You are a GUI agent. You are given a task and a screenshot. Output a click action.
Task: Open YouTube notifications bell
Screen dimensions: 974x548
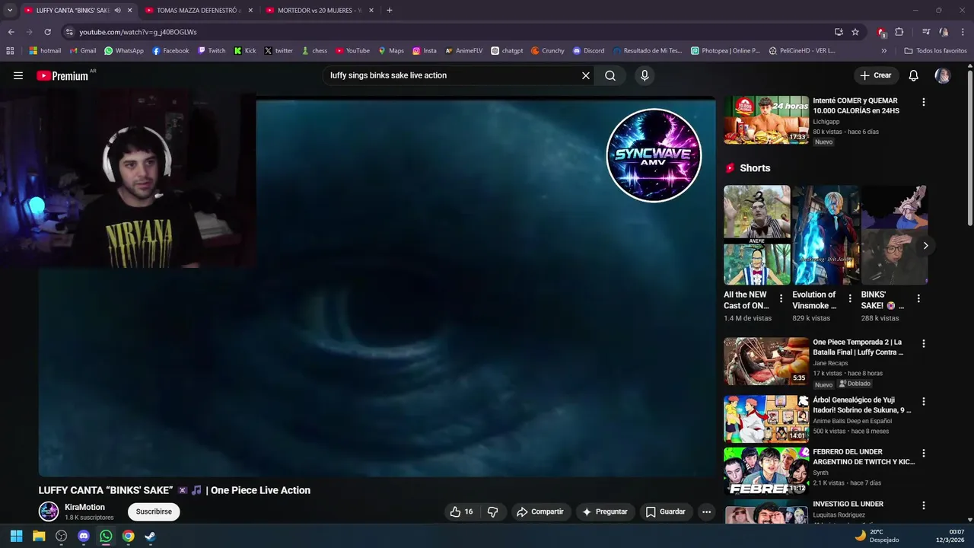coord(914,75)
